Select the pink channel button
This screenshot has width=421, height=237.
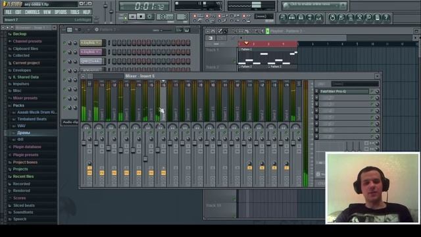[x=91, y=52]
